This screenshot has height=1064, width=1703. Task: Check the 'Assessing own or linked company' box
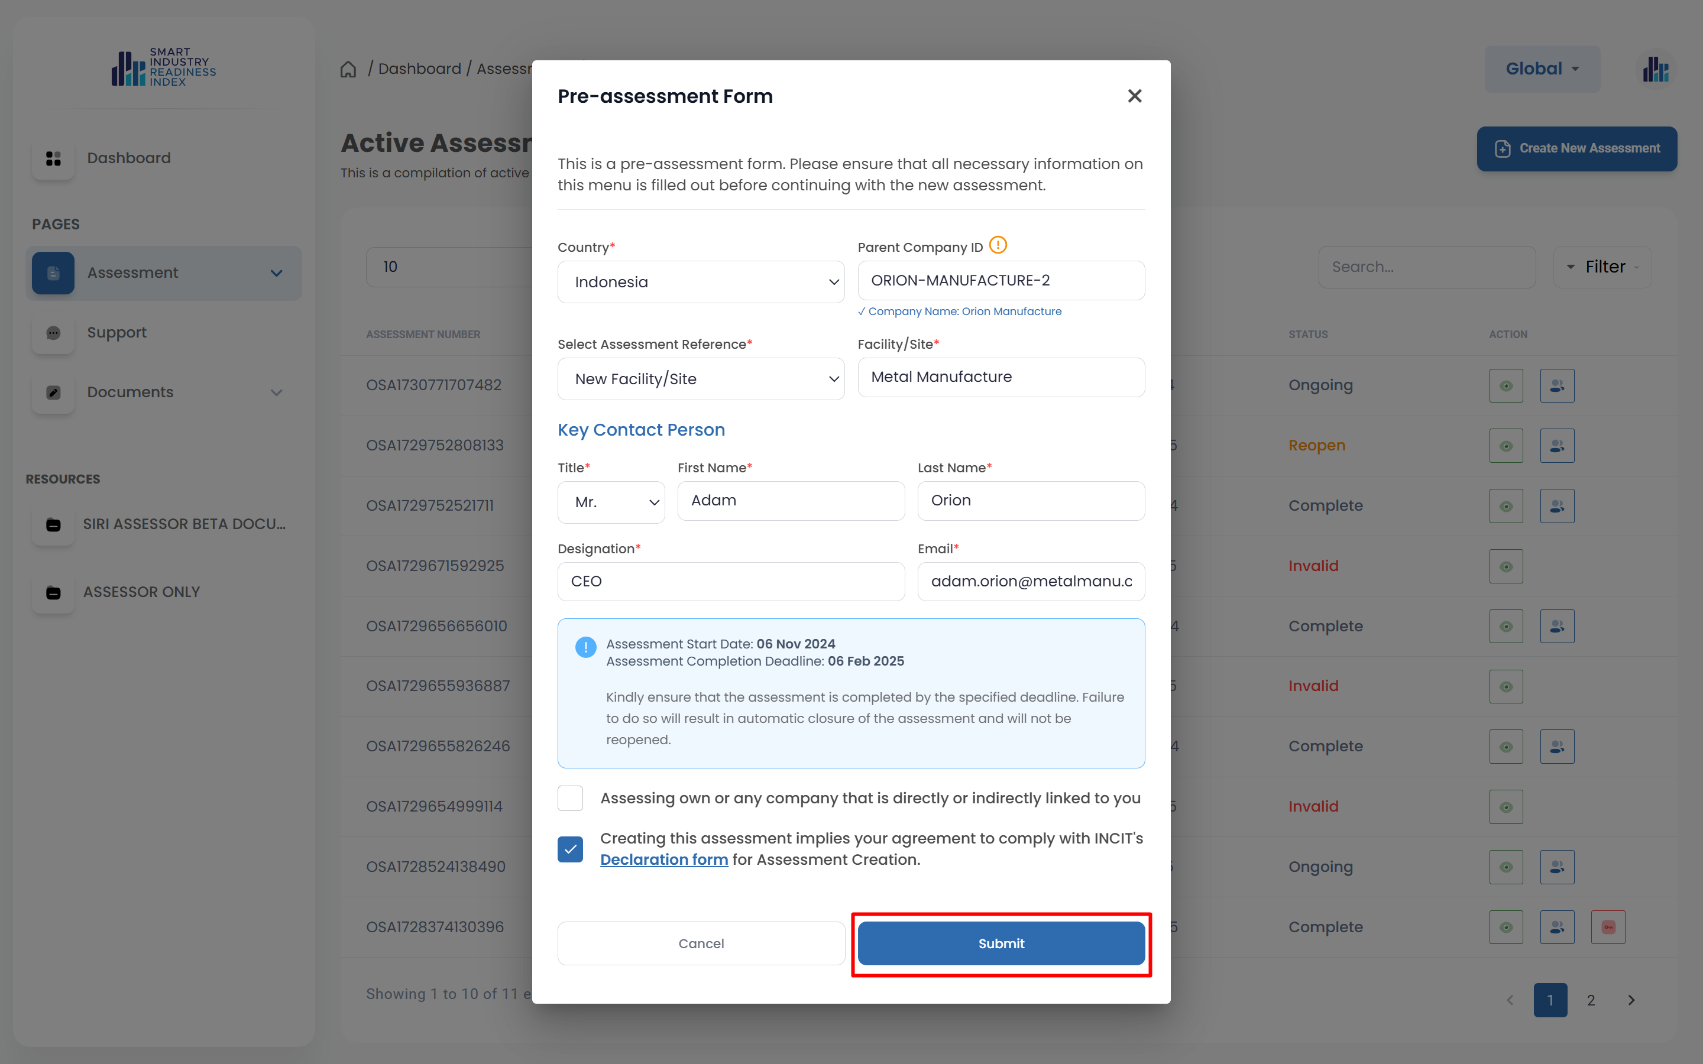(x=570, y=798)
